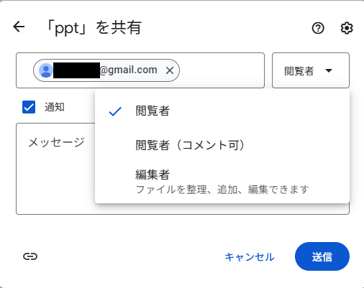Copy link using the chain icon
This screenshot has width=364, height=288.
tap(30, 256)
